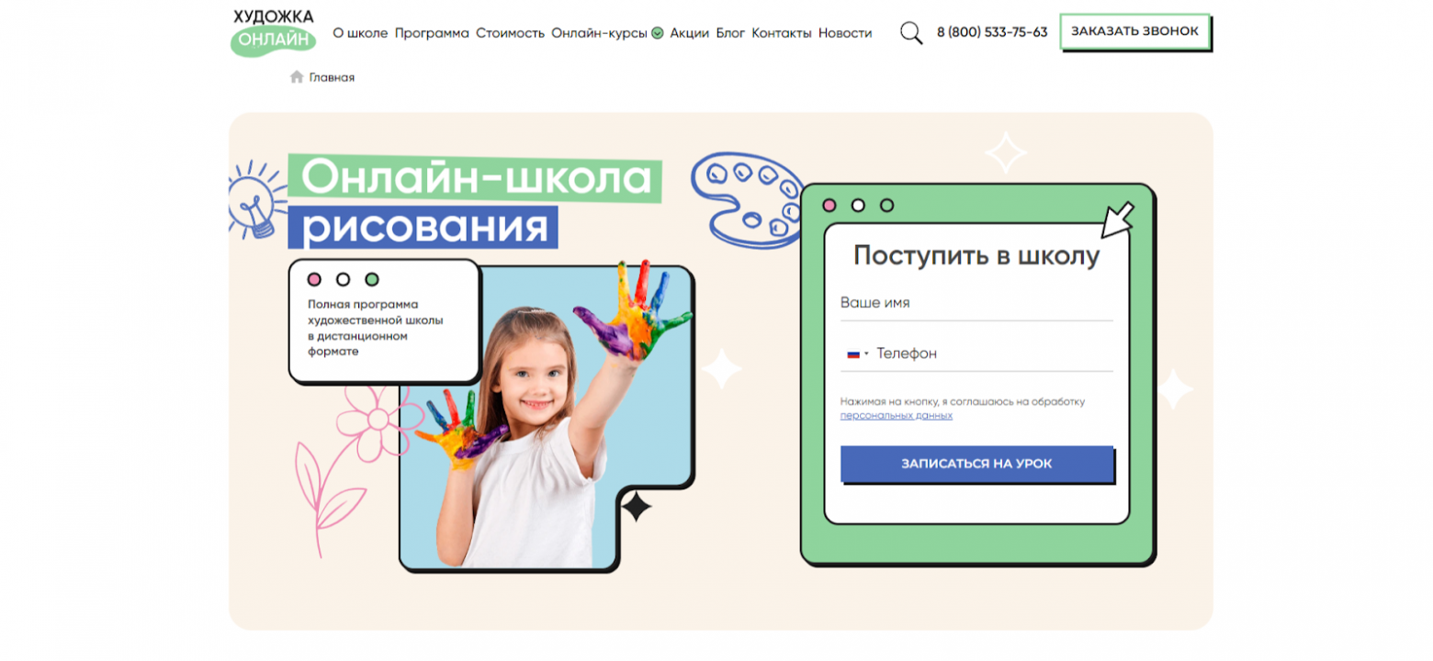
Task: Open the country flag selector for phone
Action: [x=857, y=353]
